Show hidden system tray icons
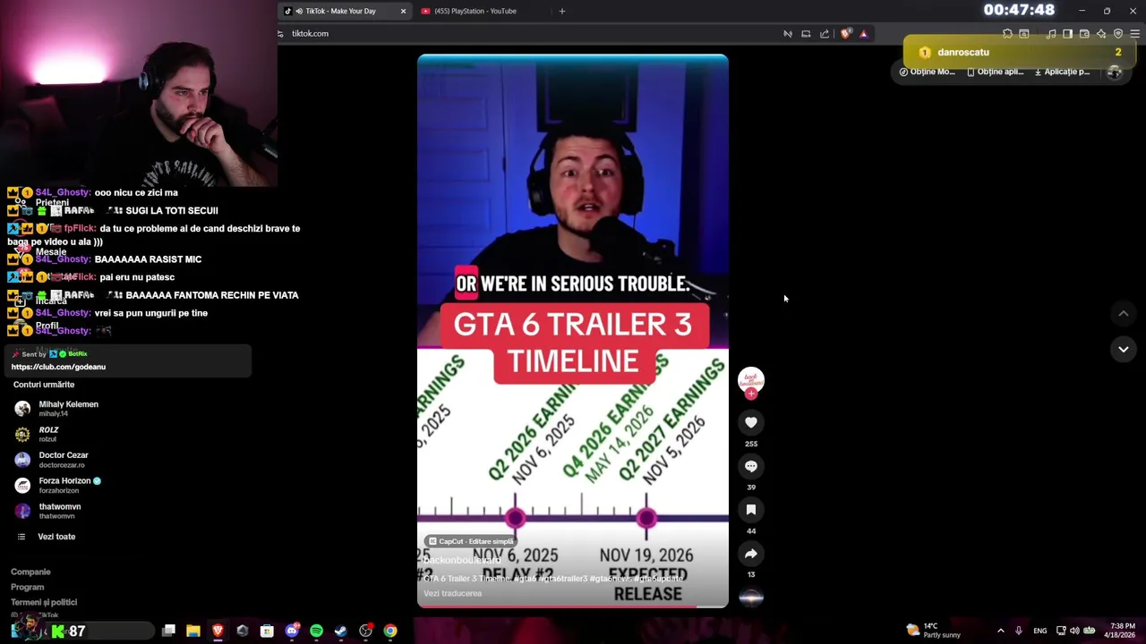Screen dimensions: 1146x644 (1001, 631)
